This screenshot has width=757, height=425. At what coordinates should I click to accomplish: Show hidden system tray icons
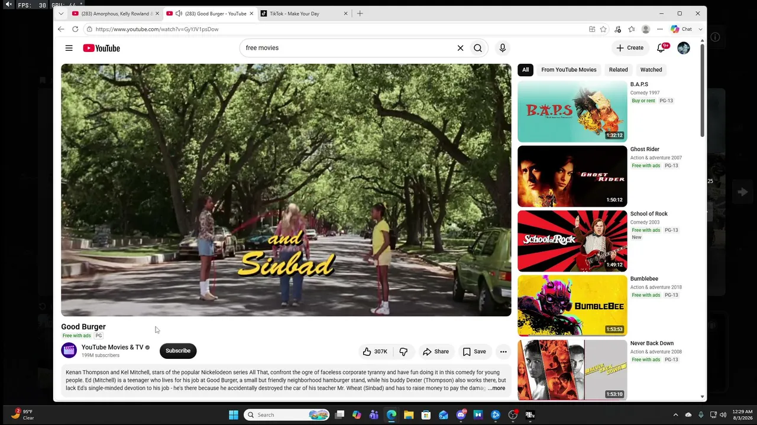coord(675,415)
